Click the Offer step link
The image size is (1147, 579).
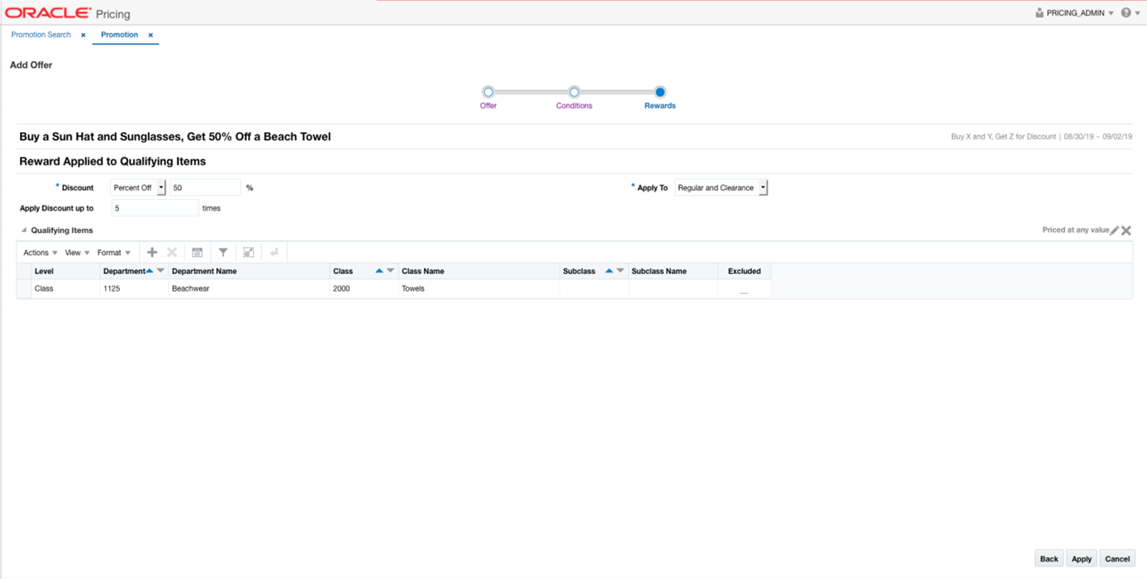(x=488, y=106)
